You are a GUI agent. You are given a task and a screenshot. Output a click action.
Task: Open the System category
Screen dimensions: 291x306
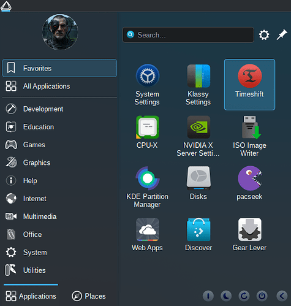pos(59,253)
